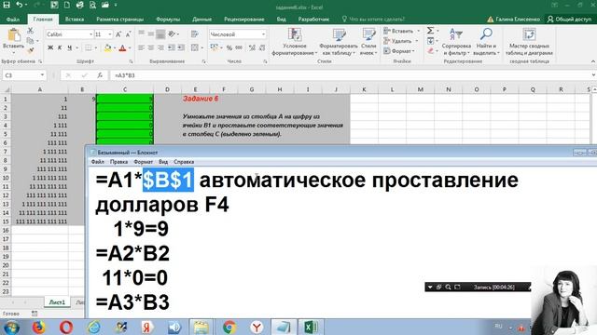
Task: Click the Clear eraser icon
Action: pyautogui.click(x=430, y=50)
